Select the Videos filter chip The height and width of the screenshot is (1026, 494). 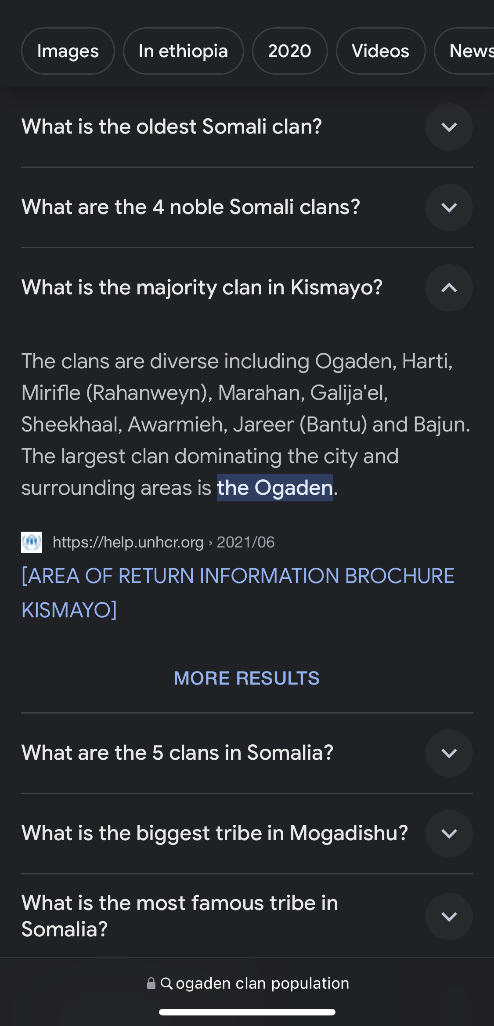pos(381,51)
